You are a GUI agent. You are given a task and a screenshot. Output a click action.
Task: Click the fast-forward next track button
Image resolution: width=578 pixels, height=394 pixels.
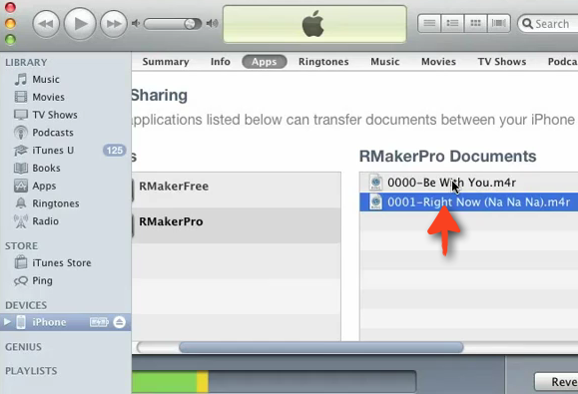point(114,24)
